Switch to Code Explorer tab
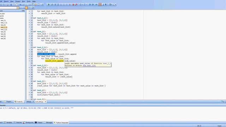The height and width of the screenshot is (127, 226). (19, 102)
